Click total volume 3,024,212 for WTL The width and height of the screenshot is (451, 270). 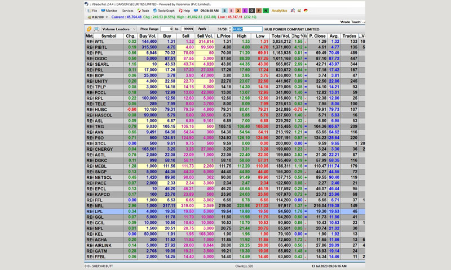click(280, 42)
